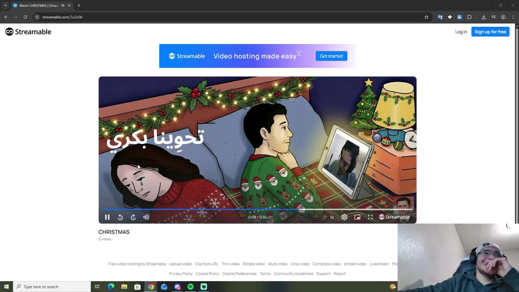Open the Log in link
Screen dimensions: 519x292
pyautogui.click(x=461, y=32)
